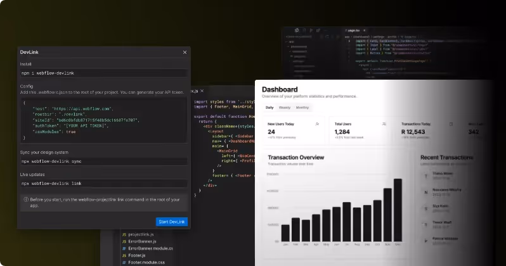
Task: Click the user-plus icon on New Users Today
Action: (x=317, y=123)
